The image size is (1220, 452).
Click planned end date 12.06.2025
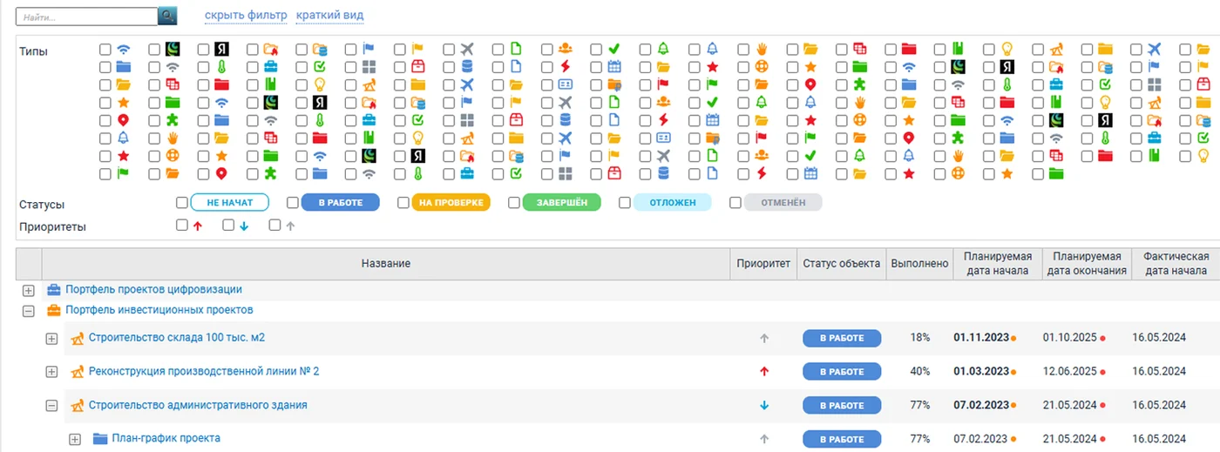[x=1069, y=372]
